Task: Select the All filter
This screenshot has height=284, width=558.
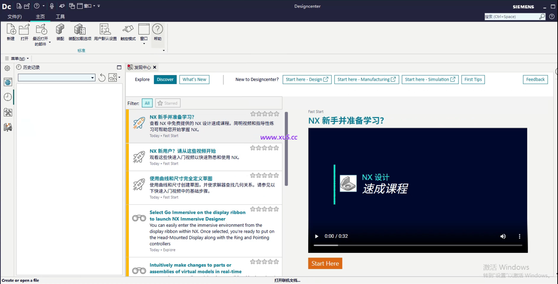Action: 147,103
